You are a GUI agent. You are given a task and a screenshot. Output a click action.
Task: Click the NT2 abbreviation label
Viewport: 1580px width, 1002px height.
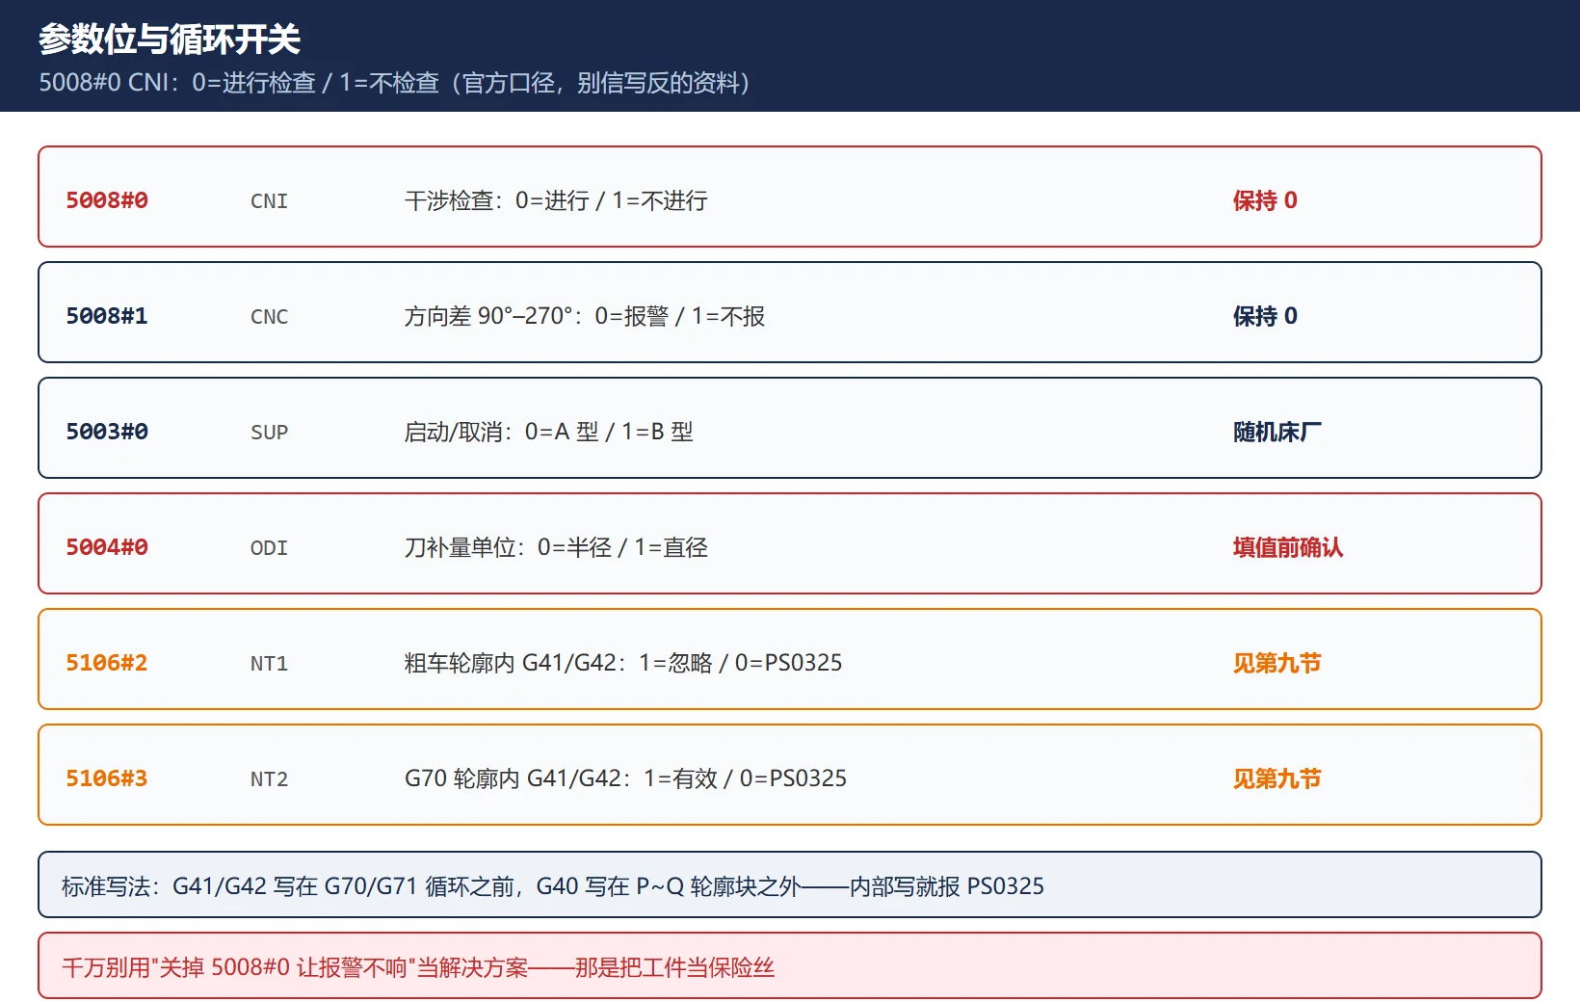coord(269,779)
